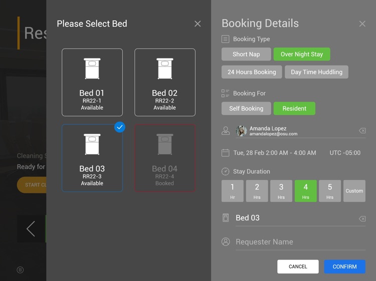Click the booked Bed 04 card
The height and width of the screenshot is (281, 376).
165,158
